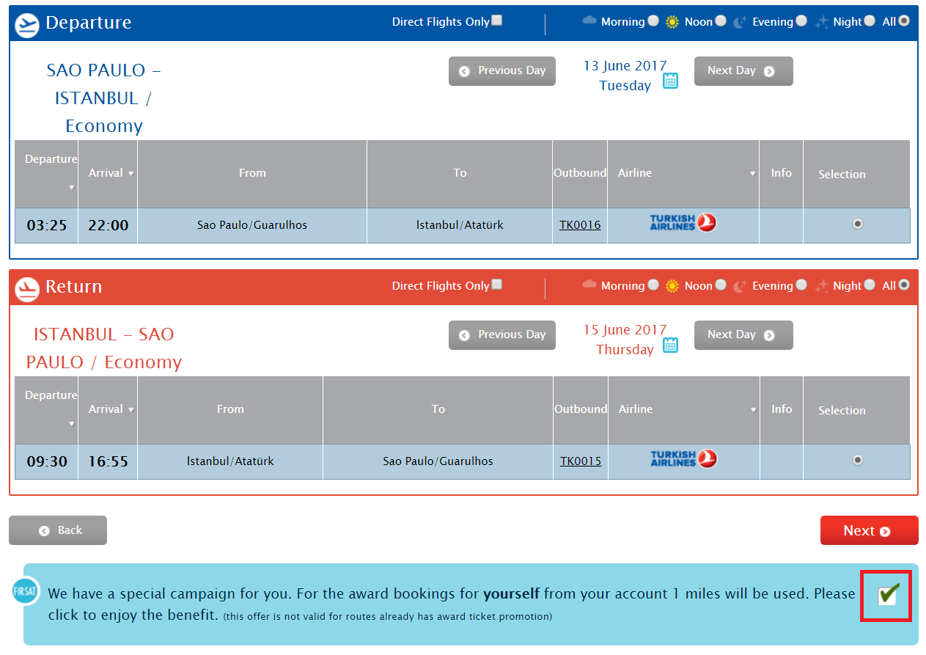Open the return date calendar icon
The height and width of the screenshot is (655, 926).
[x=670, y=345]
